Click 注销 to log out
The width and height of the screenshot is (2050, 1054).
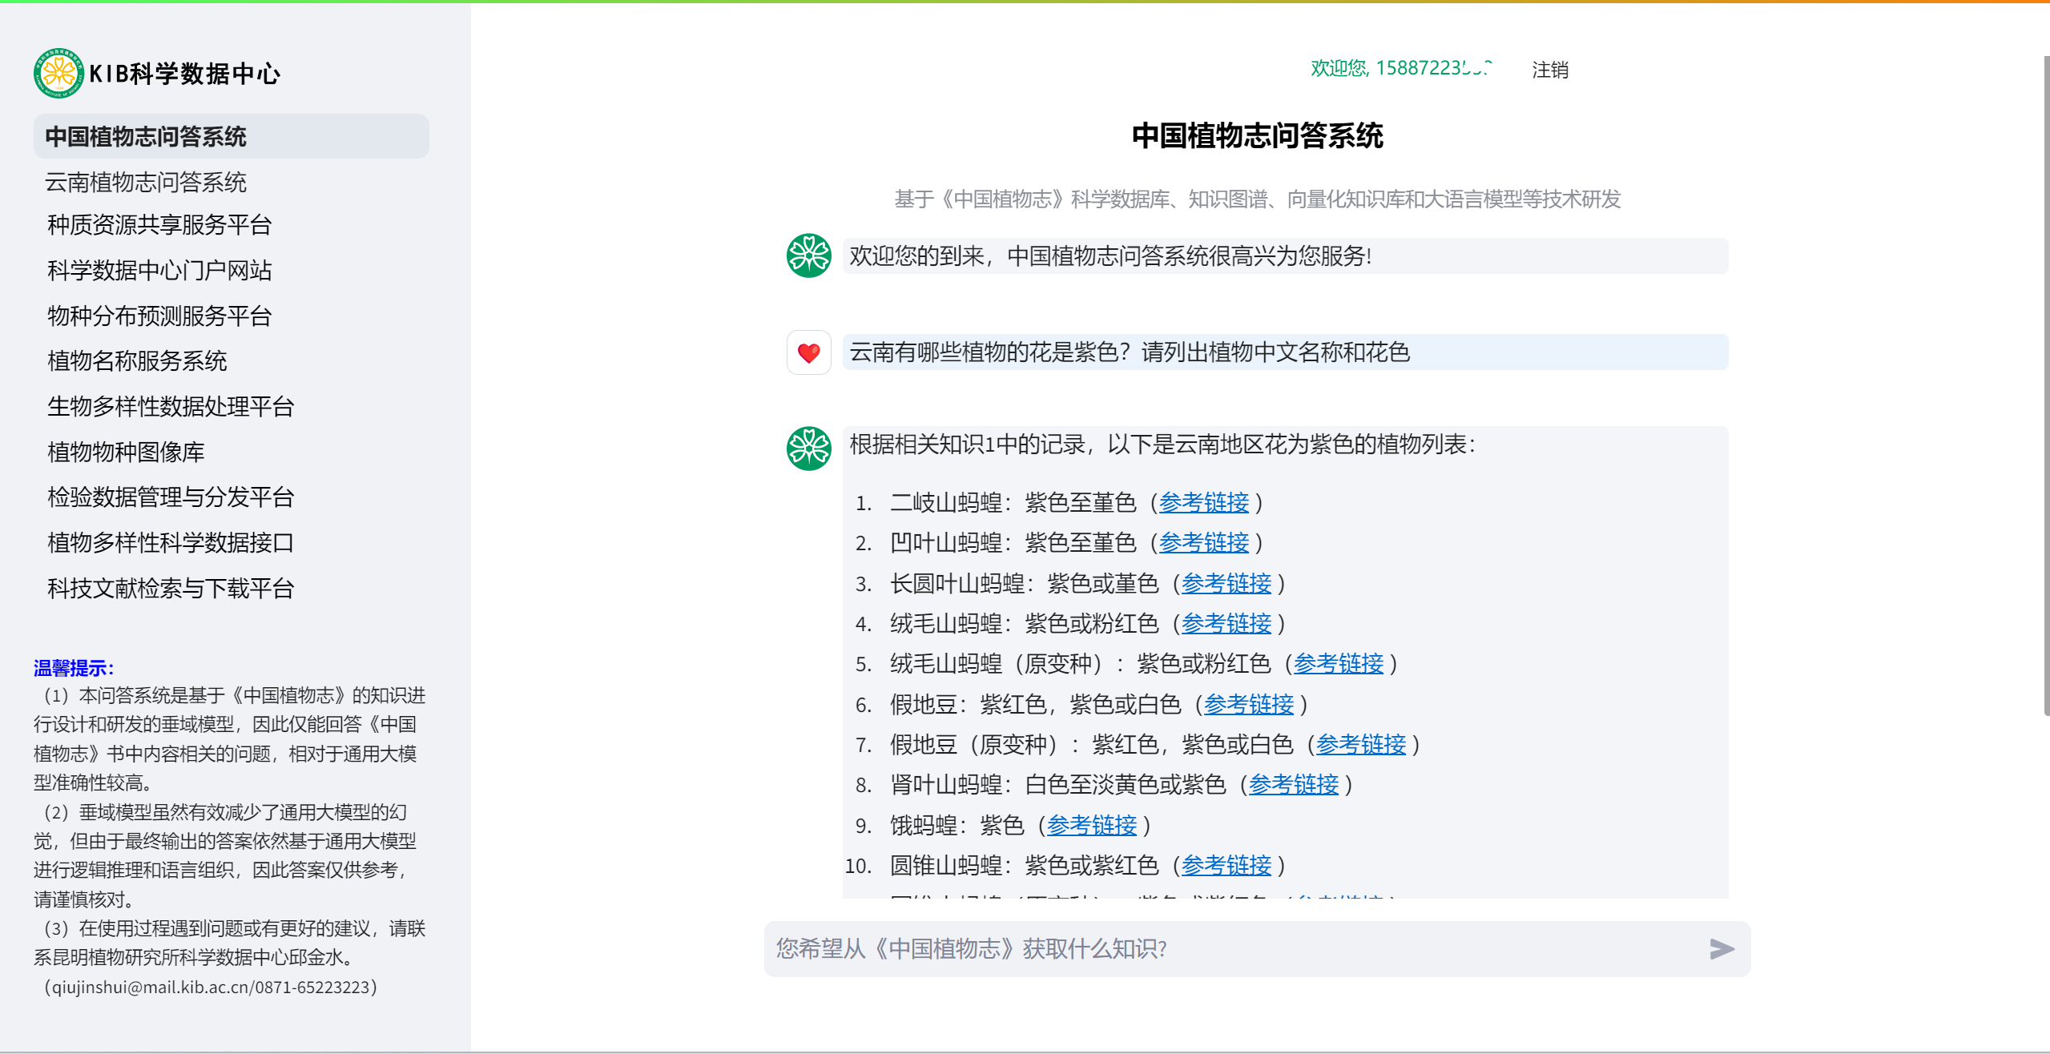(1549, 70)
